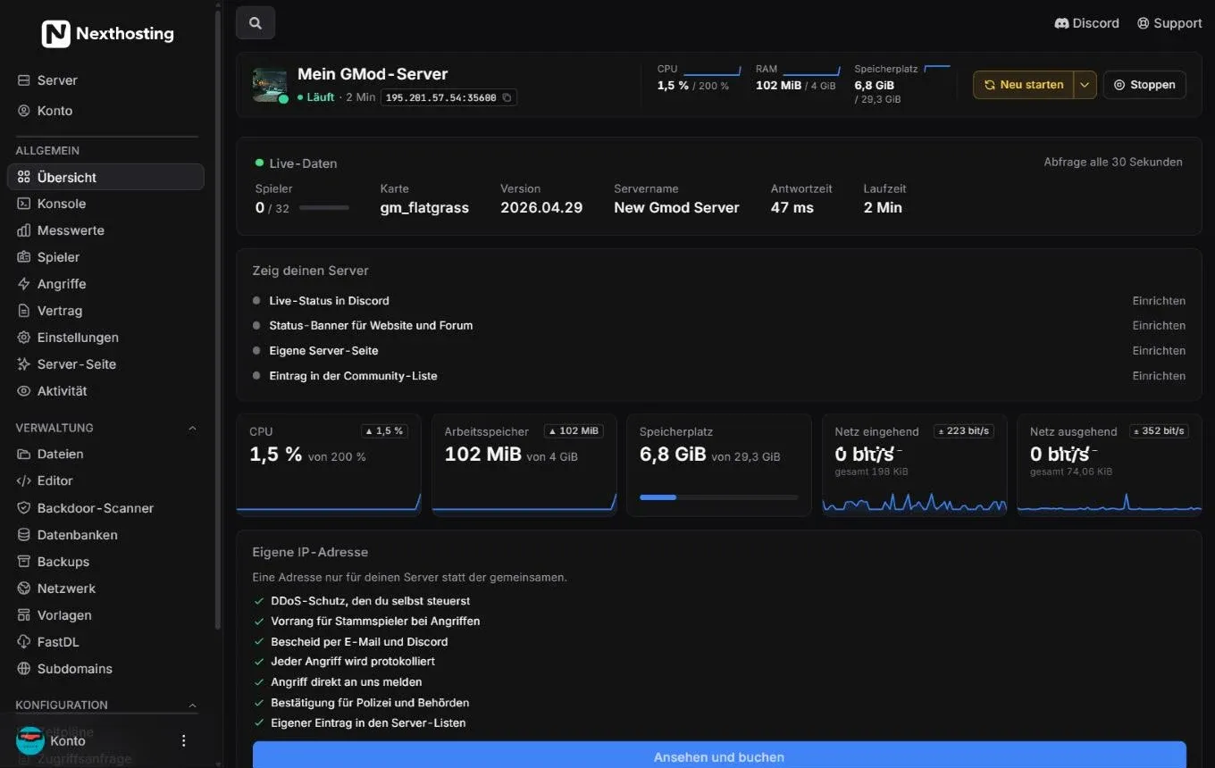The height and width of the screenshot is (768, 1215).
Task: Click Stoppen button
Action: click(1144, 85)
